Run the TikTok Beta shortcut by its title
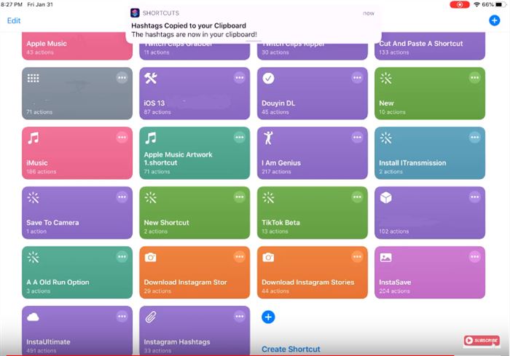 click(x=280, y=223)
